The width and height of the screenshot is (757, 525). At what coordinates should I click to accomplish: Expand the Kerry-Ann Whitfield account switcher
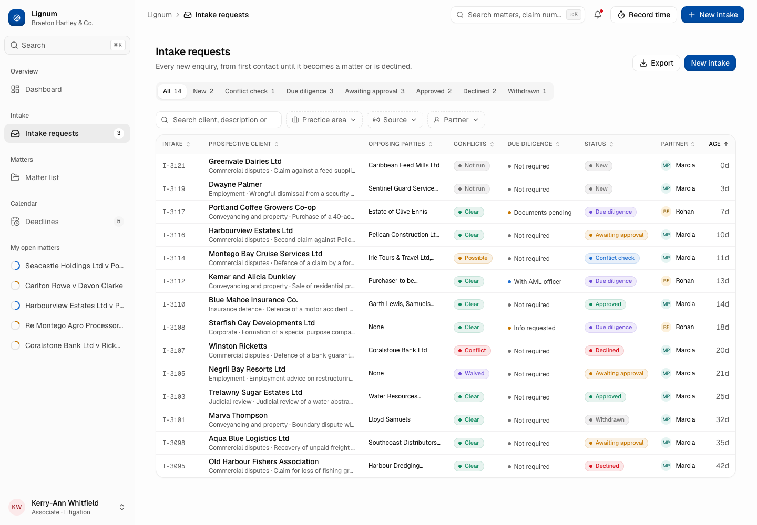[122, 507]
